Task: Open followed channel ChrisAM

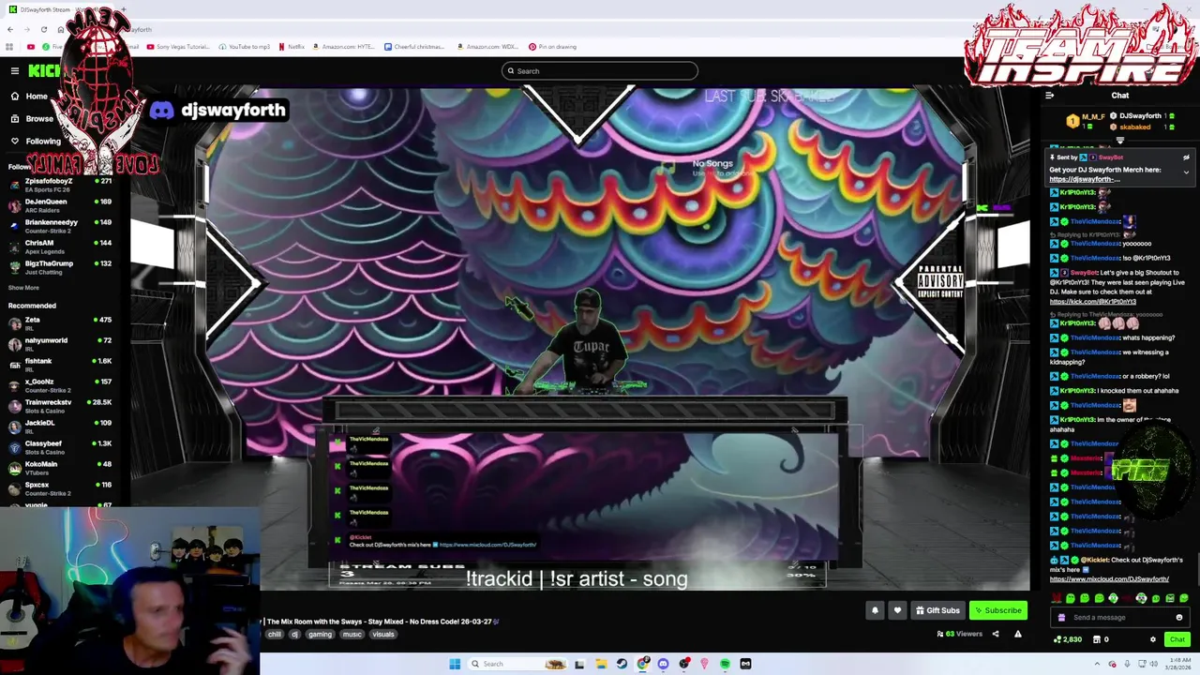Action: 58,247
